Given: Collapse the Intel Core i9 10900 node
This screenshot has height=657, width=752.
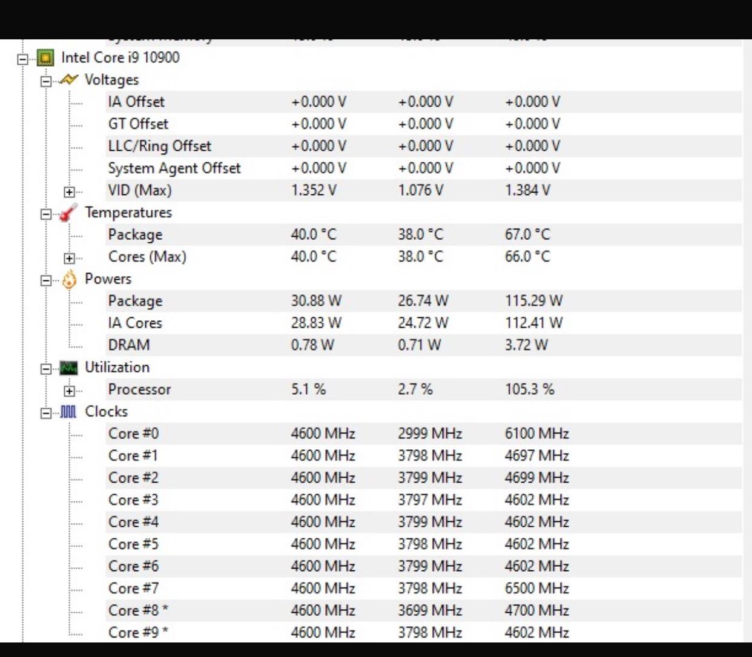Looking at the screenshot, I should coord(22,59).
